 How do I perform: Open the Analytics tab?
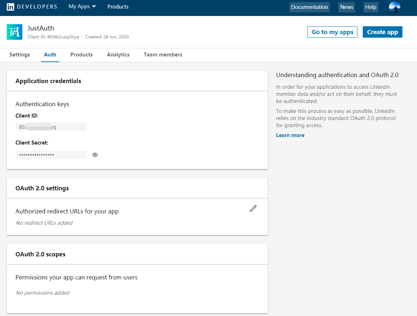[x=118, y=55]
